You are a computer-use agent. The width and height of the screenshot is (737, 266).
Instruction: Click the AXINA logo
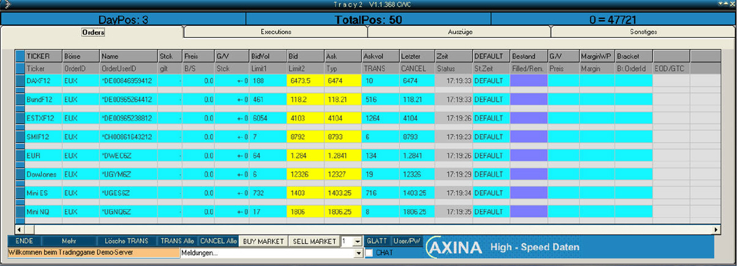pos(454,248)
